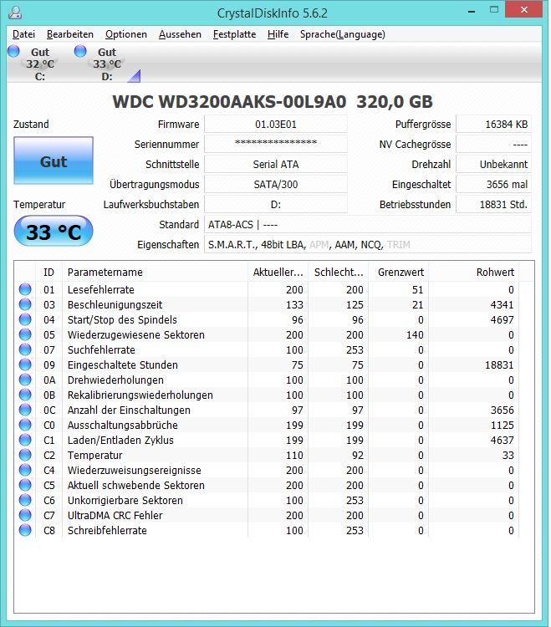Click the status orb for UltraDMA CRC Fehler
The width and height of the screenshot is (551, 627).
pos(25,515)
